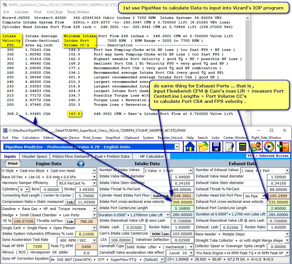Open Valve acceleration Level 10 dropdown
This screenshot has height=264, width=292.
191,253
